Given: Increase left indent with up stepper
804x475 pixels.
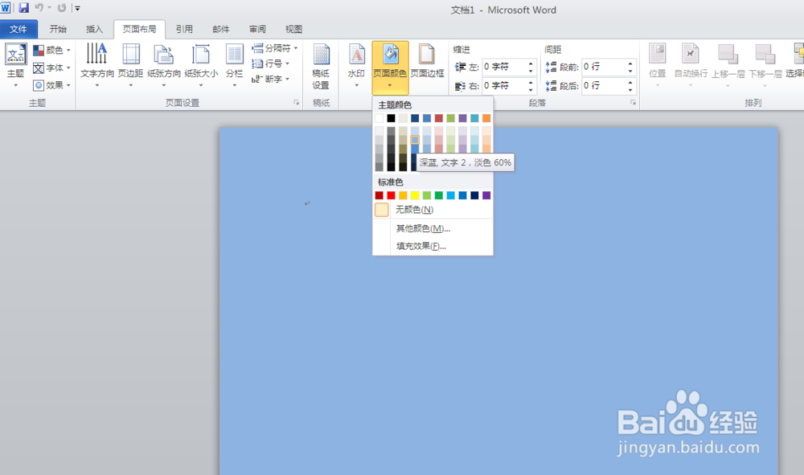Looking at the screenshot, I should [531, 63].
